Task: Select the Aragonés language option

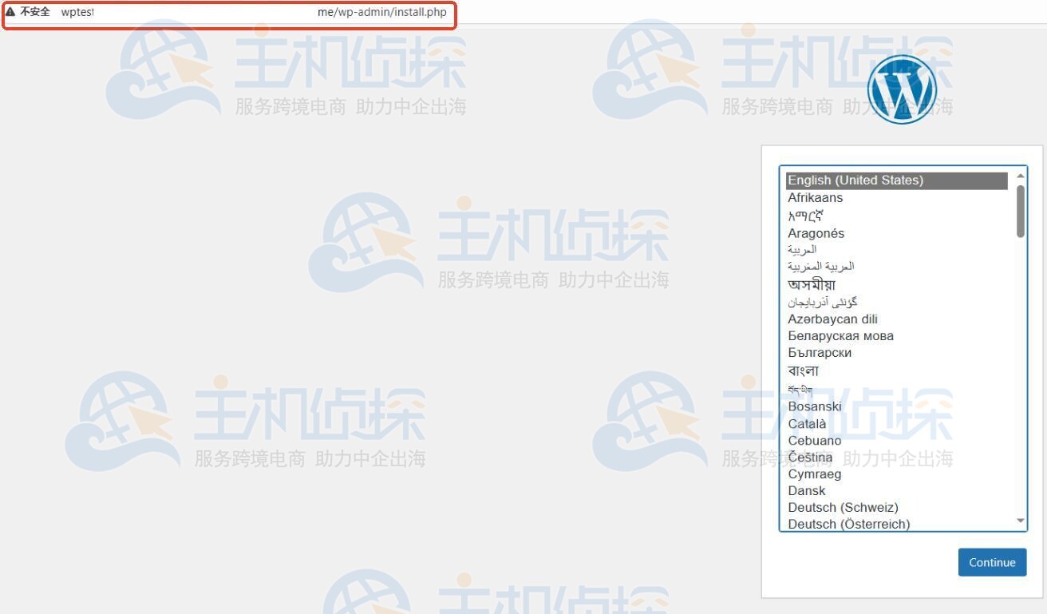Action: click(x=816, y=233)
